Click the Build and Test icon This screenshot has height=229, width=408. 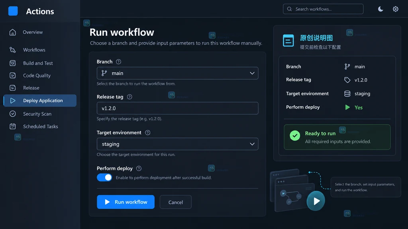pyautogui.click(x=12, y=63)
